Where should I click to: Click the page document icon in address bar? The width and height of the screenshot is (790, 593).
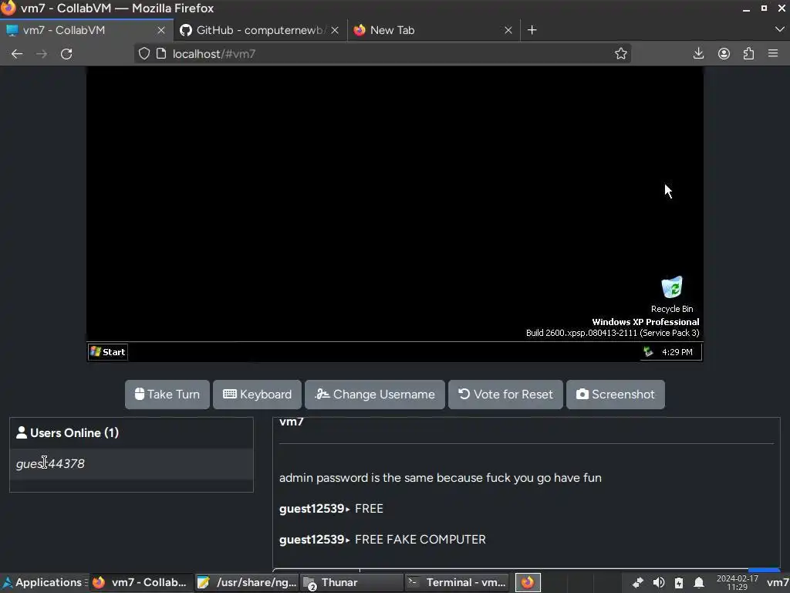[161, 53]
